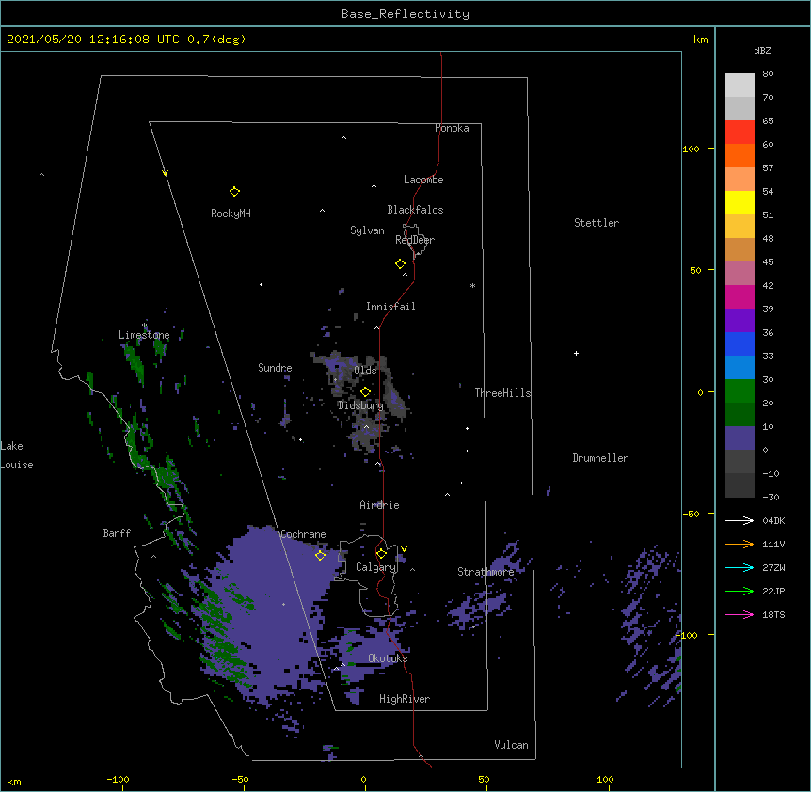Screen dimensions: 811x792
Task: Click the yellow diamond marker above RockyMH
Action: [x=234, y=192]
